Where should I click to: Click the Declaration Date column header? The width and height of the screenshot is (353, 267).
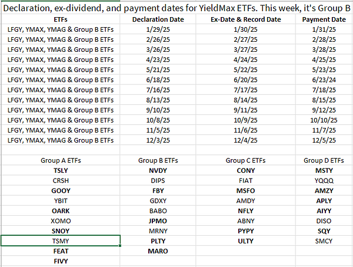click(157, 19)
